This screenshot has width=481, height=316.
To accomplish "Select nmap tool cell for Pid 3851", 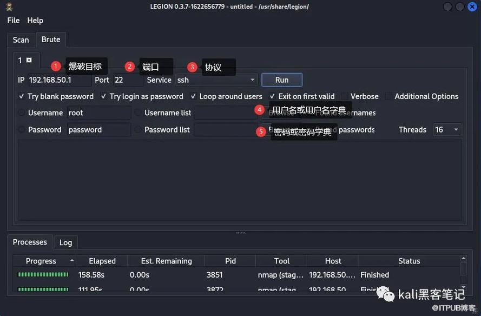I will tap(281, 275).
